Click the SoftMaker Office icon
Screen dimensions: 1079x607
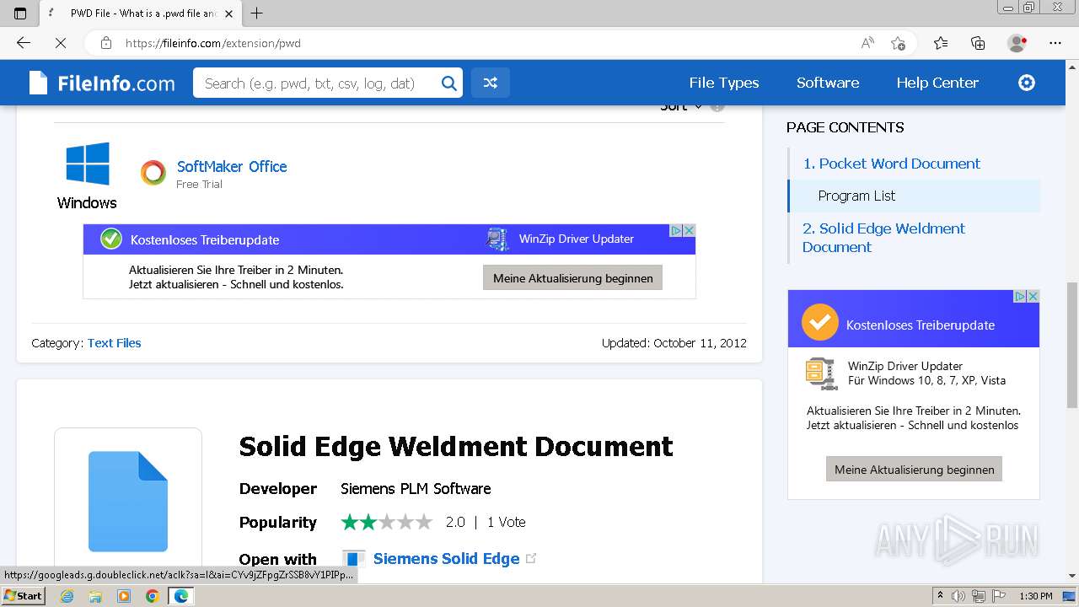coord(153,173)
